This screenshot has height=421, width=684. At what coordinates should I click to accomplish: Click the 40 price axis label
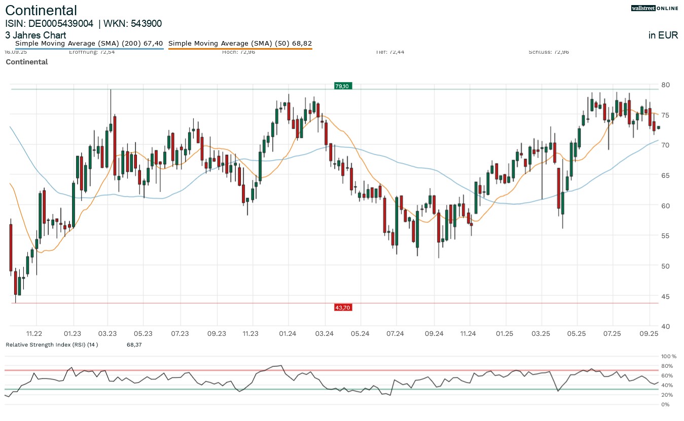(x=665, y=326)
